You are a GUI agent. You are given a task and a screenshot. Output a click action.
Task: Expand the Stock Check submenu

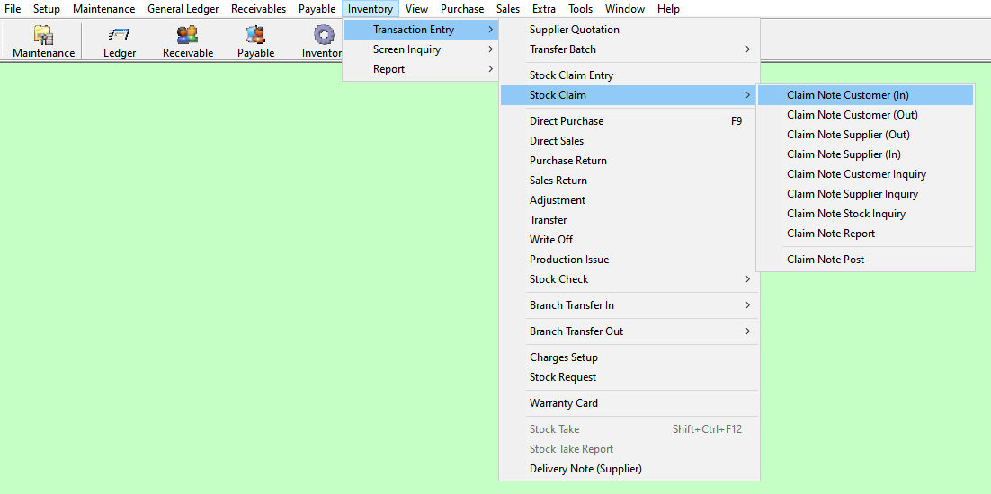click(629, 278)
